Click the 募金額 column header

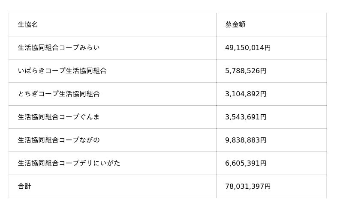tap(235, 25)
